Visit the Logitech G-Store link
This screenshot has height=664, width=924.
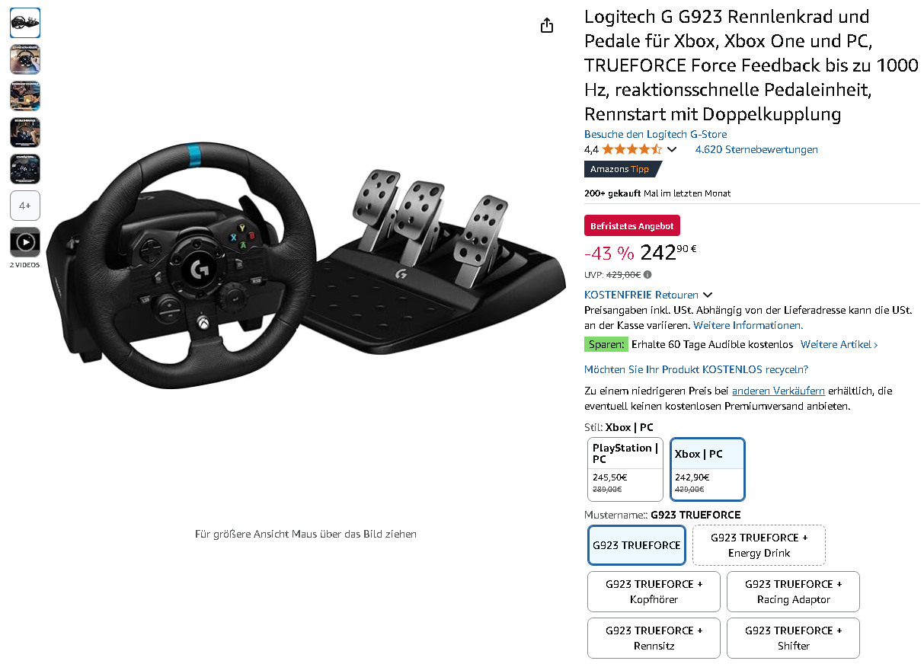click(655, 134)
